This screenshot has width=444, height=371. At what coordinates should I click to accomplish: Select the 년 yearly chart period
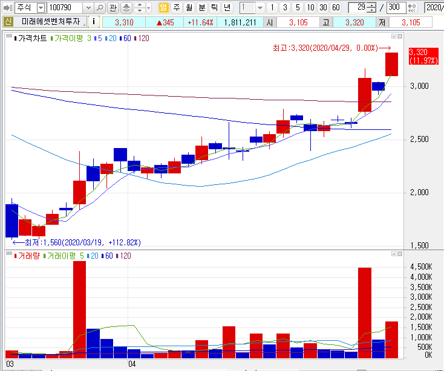[227, 8]
